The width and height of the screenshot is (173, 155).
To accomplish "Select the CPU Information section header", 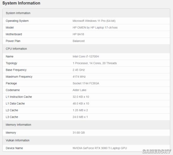I will 16,49.
